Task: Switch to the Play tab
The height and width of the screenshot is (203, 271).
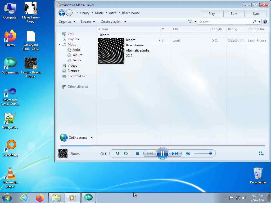Action: [x=211, y=14]
